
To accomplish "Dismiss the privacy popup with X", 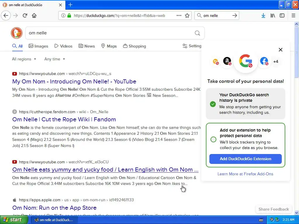I will pos(281,50).
